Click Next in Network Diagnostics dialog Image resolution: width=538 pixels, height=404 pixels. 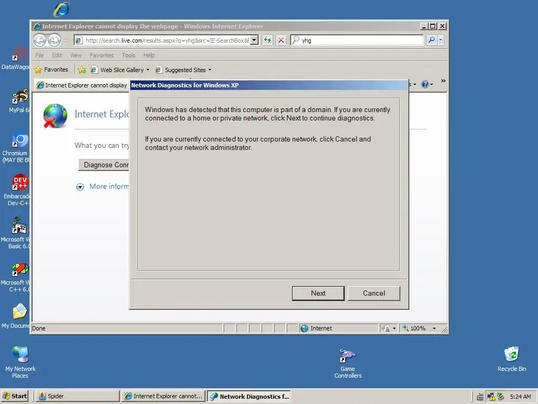click(x=318, y=294)
